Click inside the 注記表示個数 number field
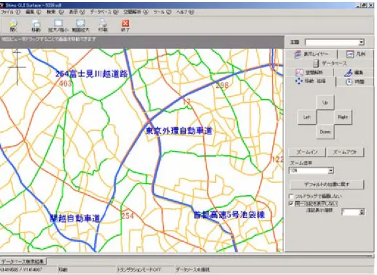This screenshot has height=275, width=377. pyautogui.click(x=351, y=212)
